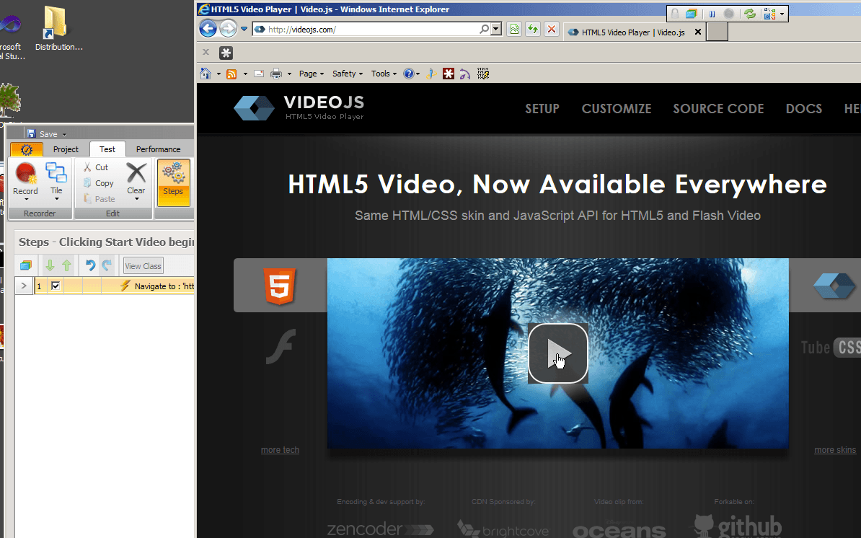Viewport: 861px width, 538px height.
Task: Click the Tile windows icon
Action: pos(56,172)
